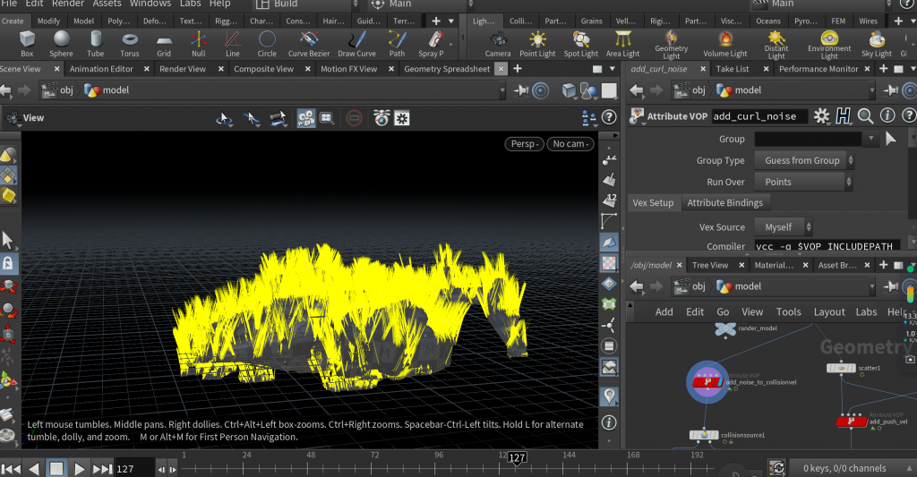Select the Tube shelf tool

(x=95, y=44)
